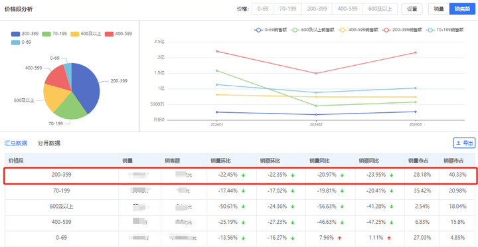Hide the 70-199销售额 line series
Screen dimensions: 478x247
(445, 30)
